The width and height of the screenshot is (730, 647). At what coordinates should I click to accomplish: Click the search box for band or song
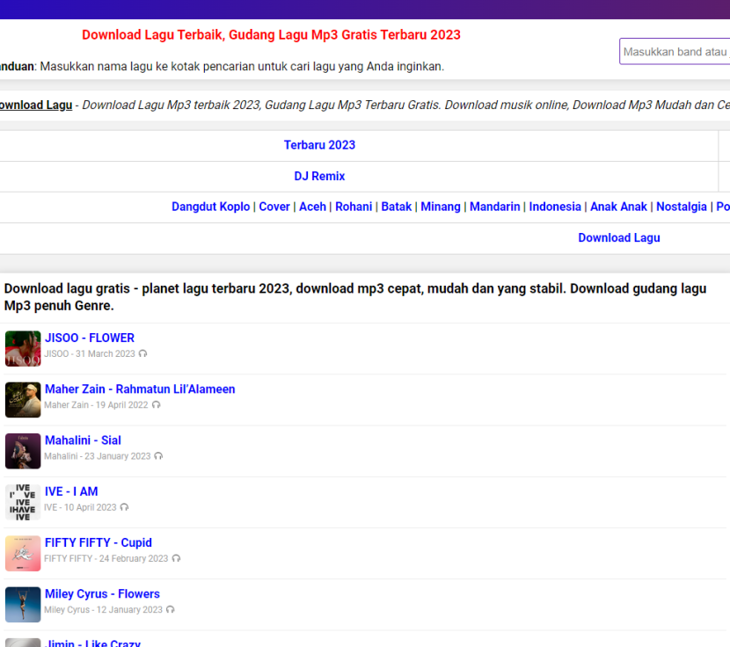click(x=675, y=52)
